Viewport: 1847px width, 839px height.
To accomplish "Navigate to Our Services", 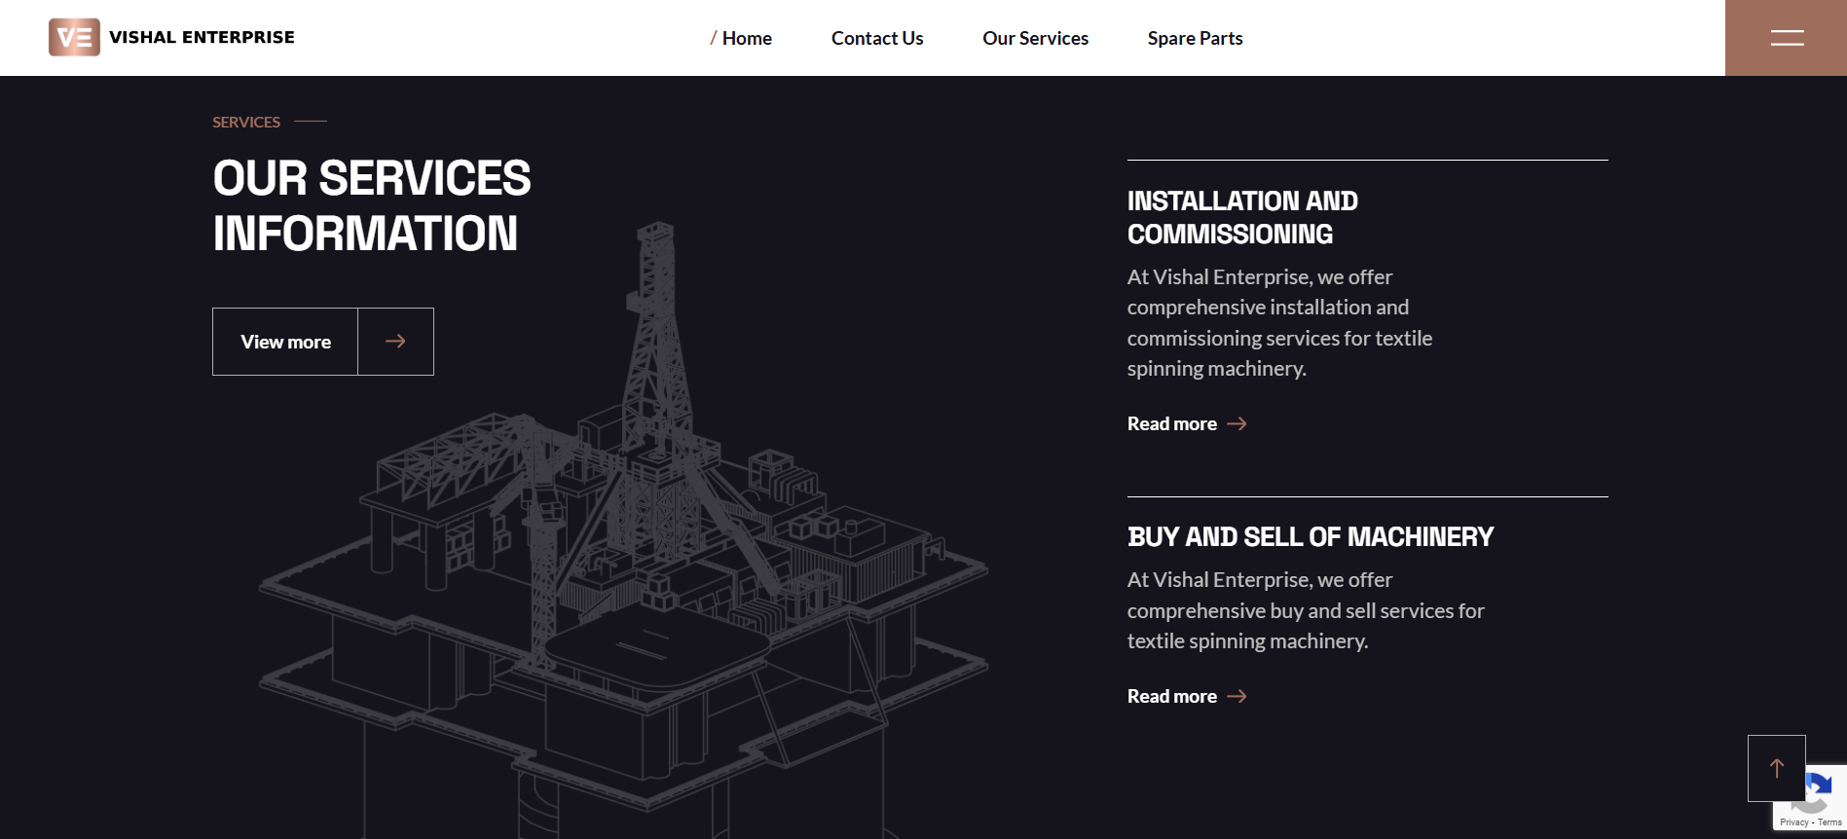I will click(1035, 38).
